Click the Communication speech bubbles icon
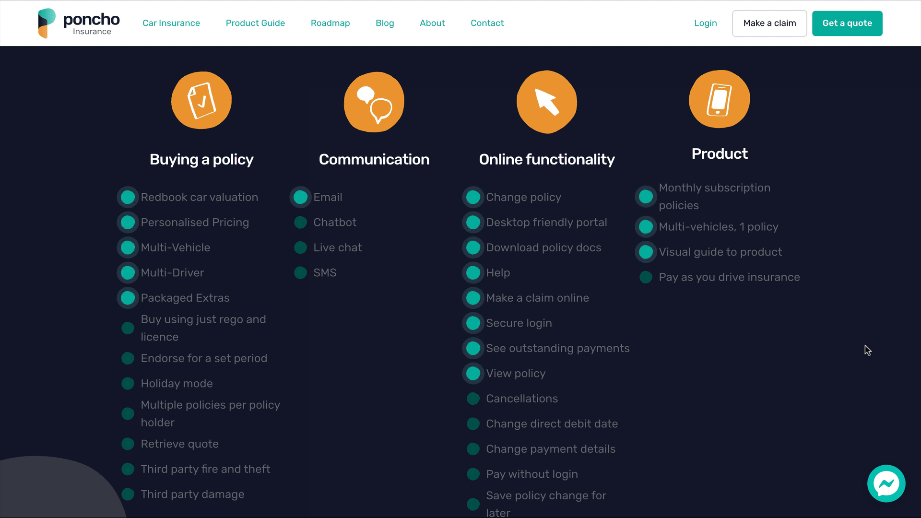The height and width of the screenshot is (518, 921). point(374,102)
